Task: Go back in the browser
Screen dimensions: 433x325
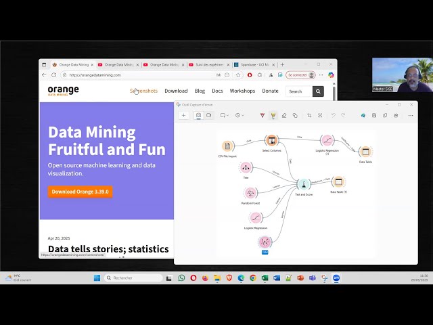Action: (44, 75)
